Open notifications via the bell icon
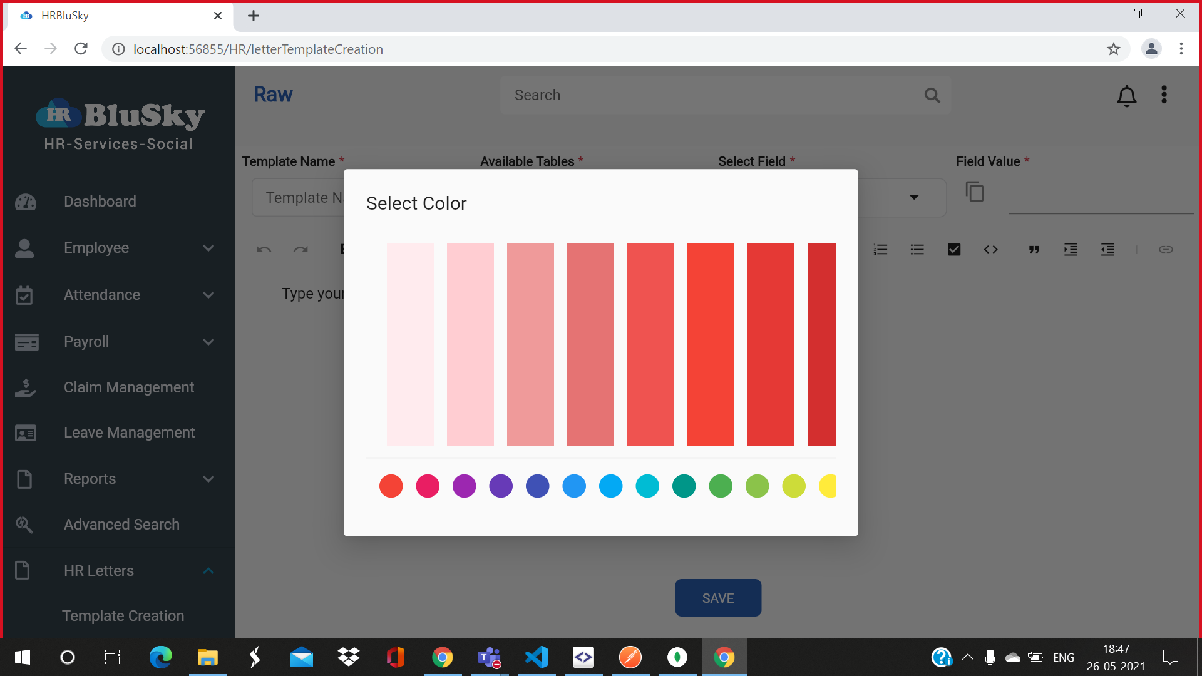1202x676 pixels. pos(1126,95)
